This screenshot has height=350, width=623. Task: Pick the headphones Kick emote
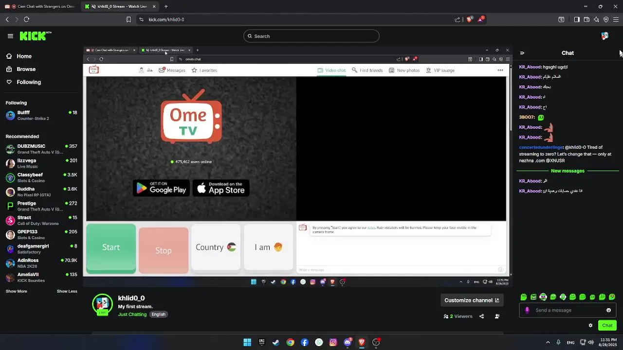[x=543, y=297]
